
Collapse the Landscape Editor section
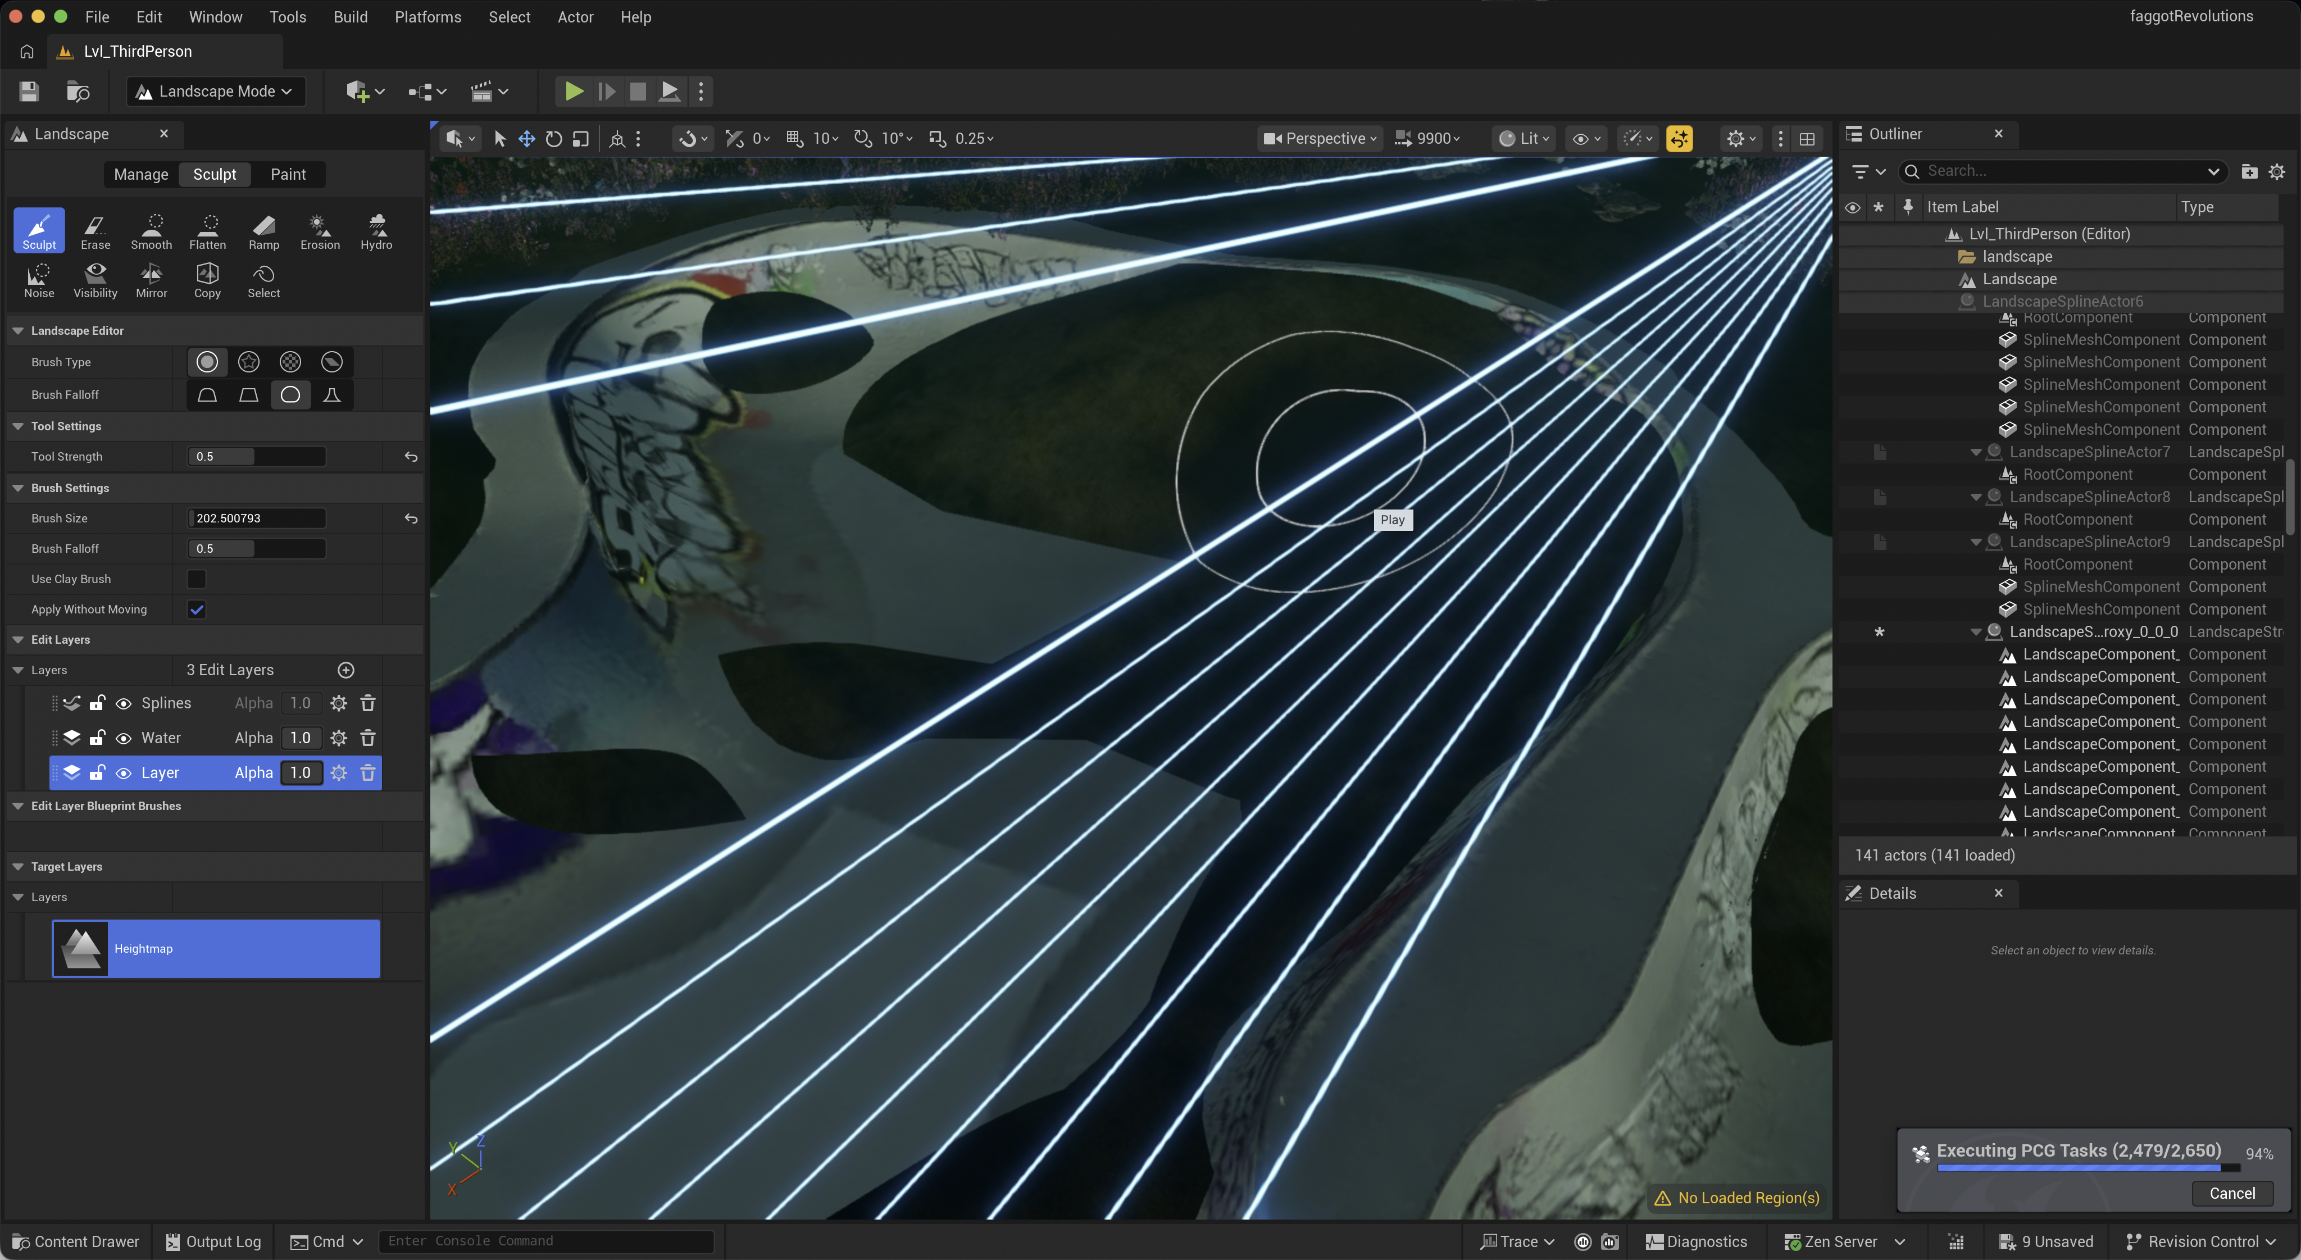pyautogui.click(x=18, y=330)
